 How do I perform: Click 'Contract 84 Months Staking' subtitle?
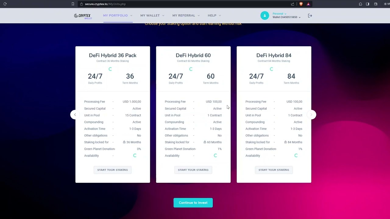point(274,61)
